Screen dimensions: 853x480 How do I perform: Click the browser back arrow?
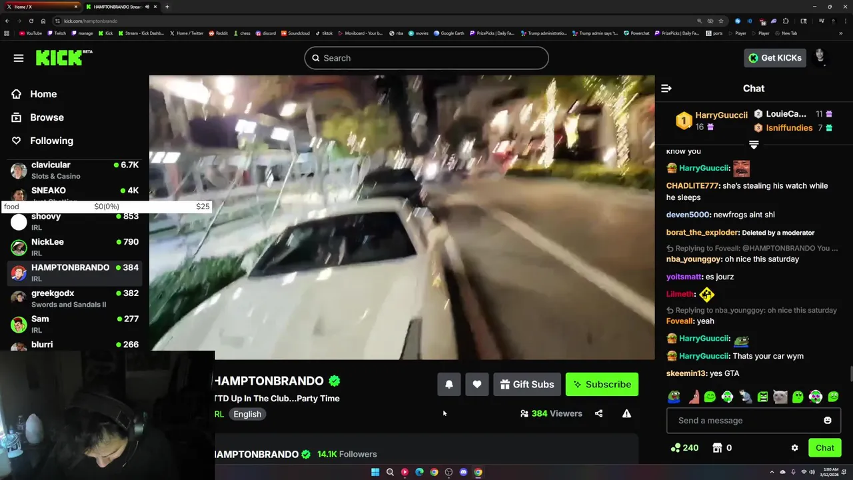[x=7, y=21]
